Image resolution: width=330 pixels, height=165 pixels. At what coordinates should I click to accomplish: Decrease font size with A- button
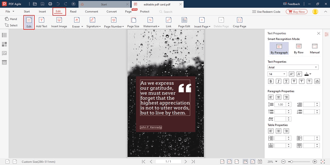point(299,74)
